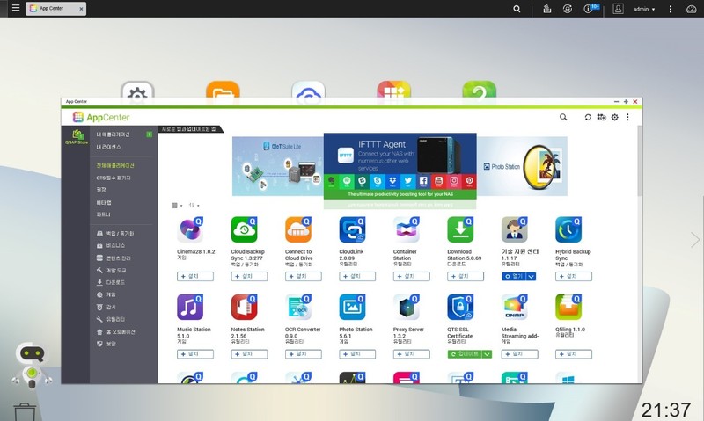Close the App Center tab in taskbar
Viewport: 704px width, 421px height.
tap(81, 9)
